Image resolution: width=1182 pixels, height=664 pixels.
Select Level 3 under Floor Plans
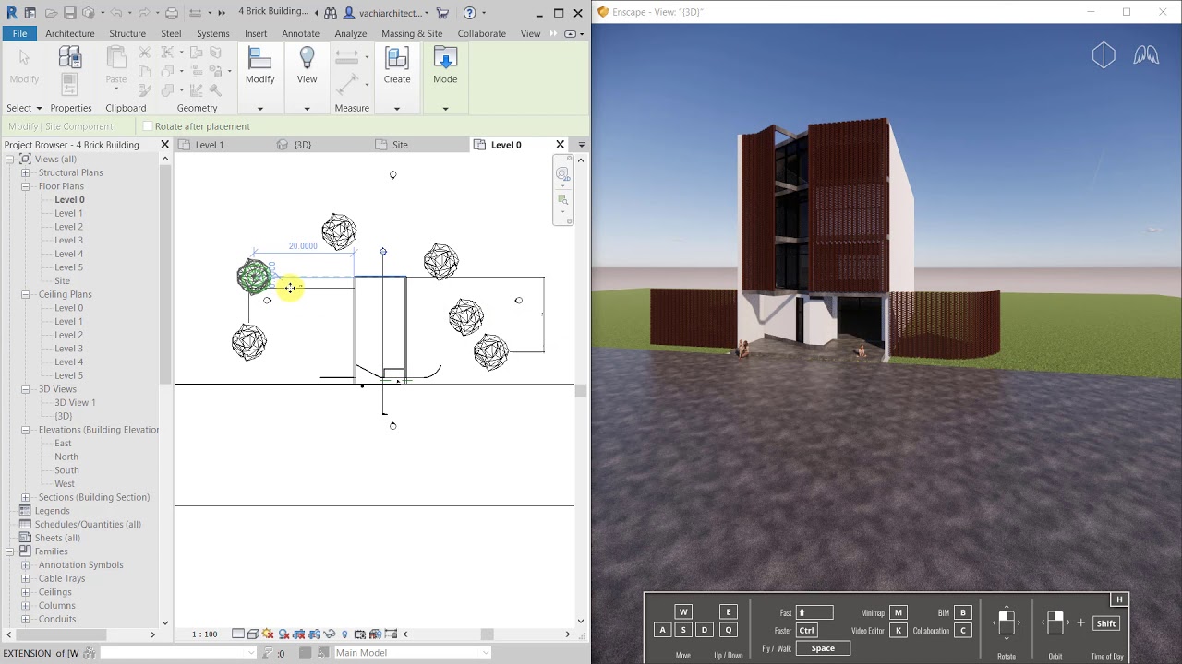pyautogui.click(x=68, y=240)
